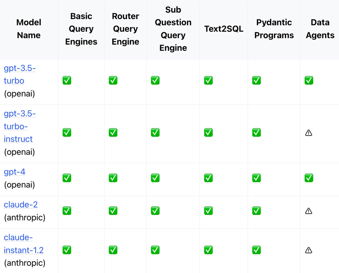Screen dimensions: 339x273
Task: Open the claude-instant-1.2 model link
Action: (23, 244)
